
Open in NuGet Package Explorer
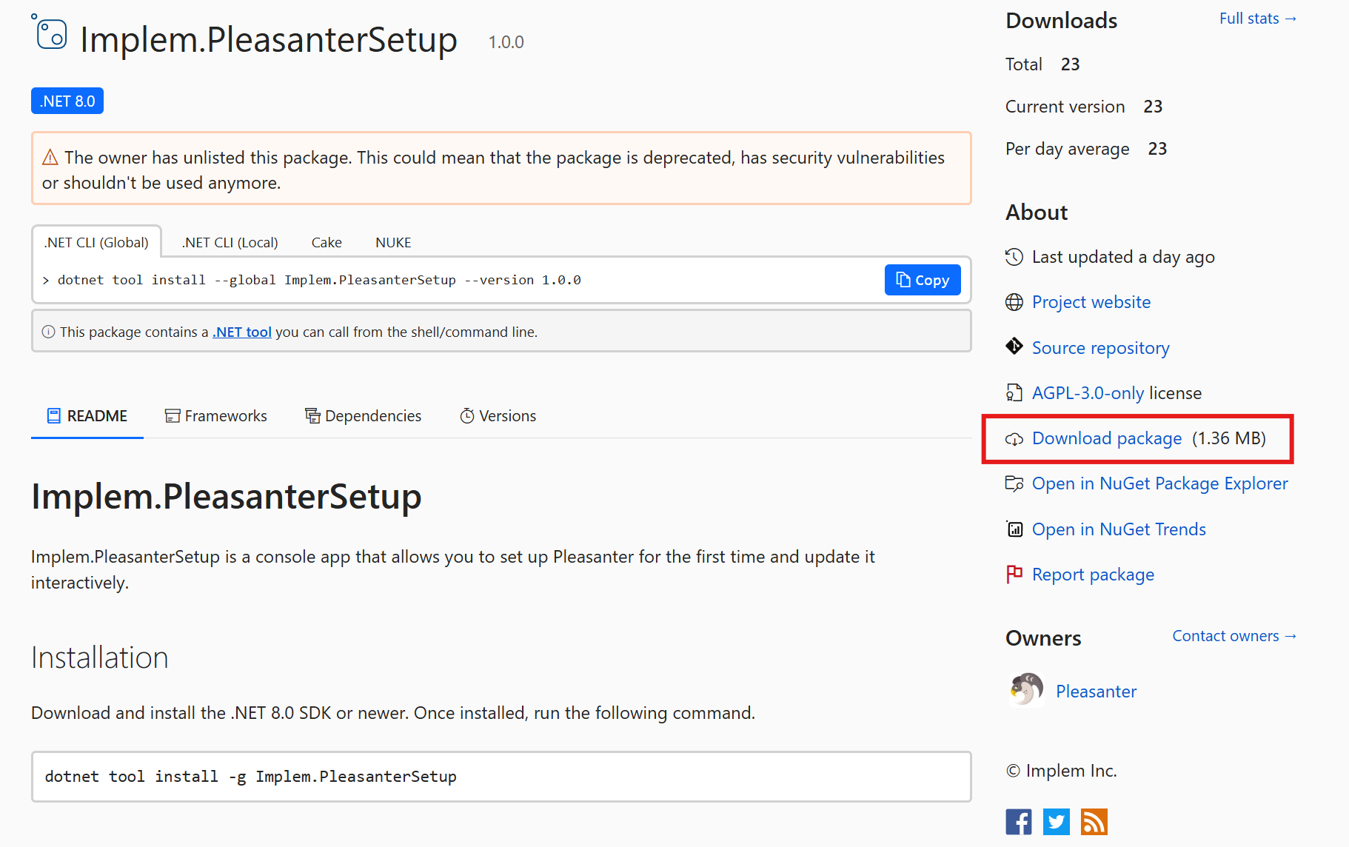[1160, 483]
